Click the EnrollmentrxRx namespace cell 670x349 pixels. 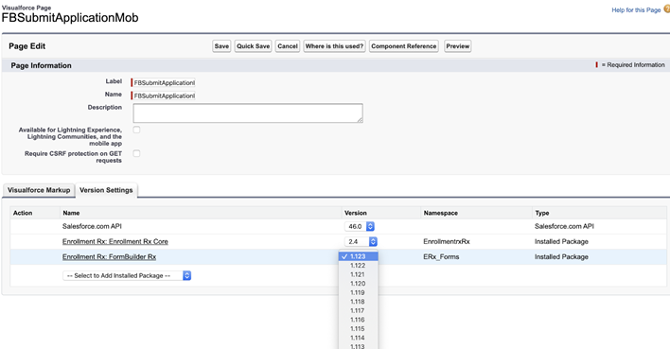pyautogui.click(x=447, y=242)
